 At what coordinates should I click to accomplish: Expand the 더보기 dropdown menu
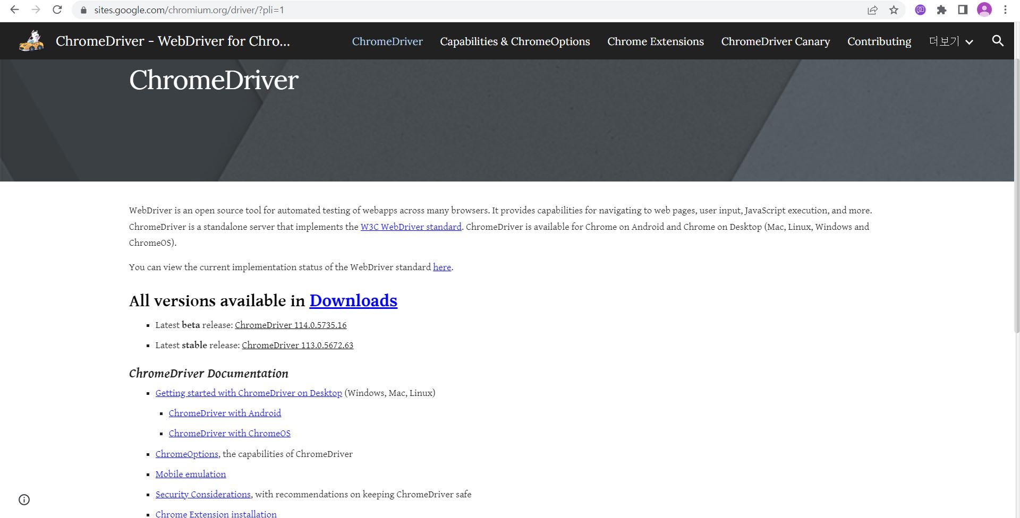pyautogui.click(x=951, y=41)
